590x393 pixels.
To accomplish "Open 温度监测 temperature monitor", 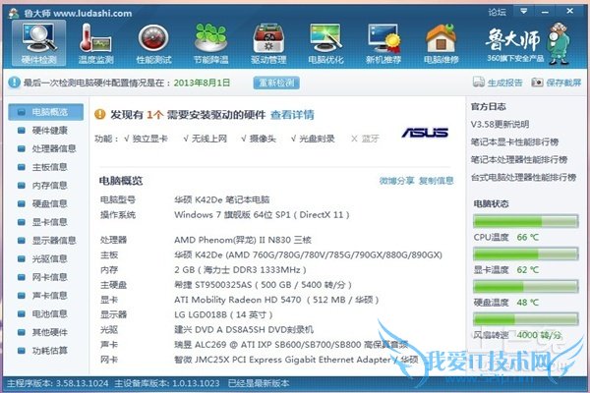I will (x=95, y=43).
